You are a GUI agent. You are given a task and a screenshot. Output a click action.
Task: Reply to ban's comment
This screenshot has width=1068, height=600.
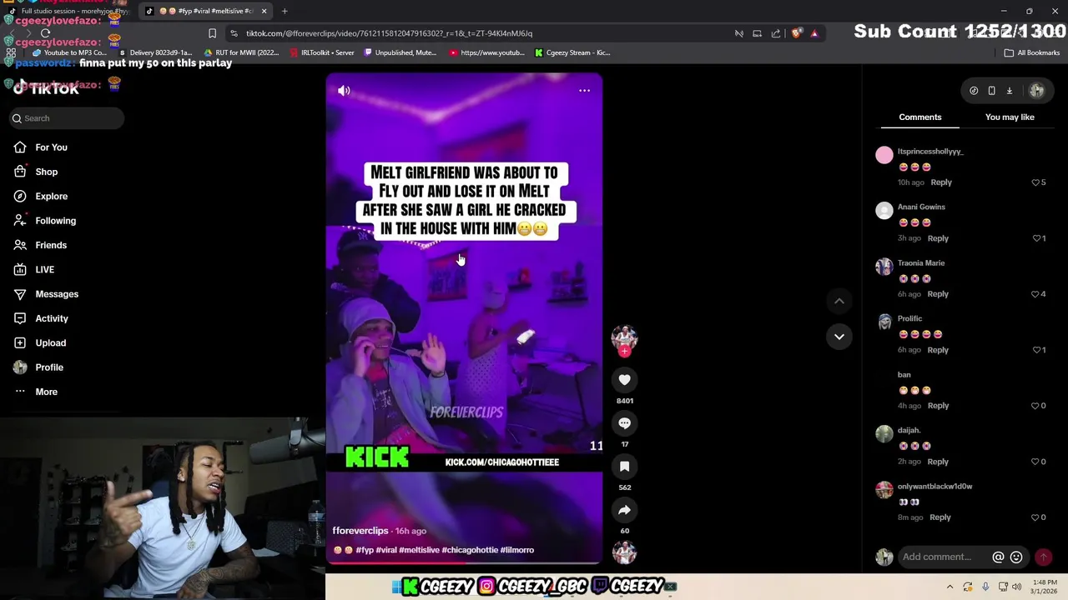pyautogui.click(x=938, y=406)
